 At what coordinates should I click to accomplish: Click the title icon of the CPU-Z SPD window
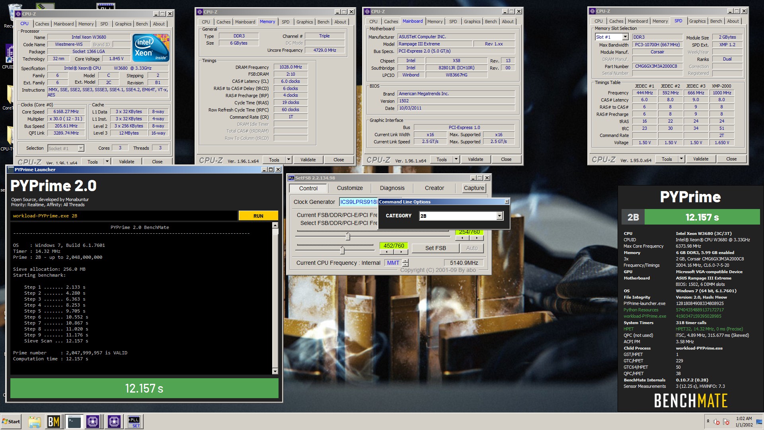[x=593, y=11]
